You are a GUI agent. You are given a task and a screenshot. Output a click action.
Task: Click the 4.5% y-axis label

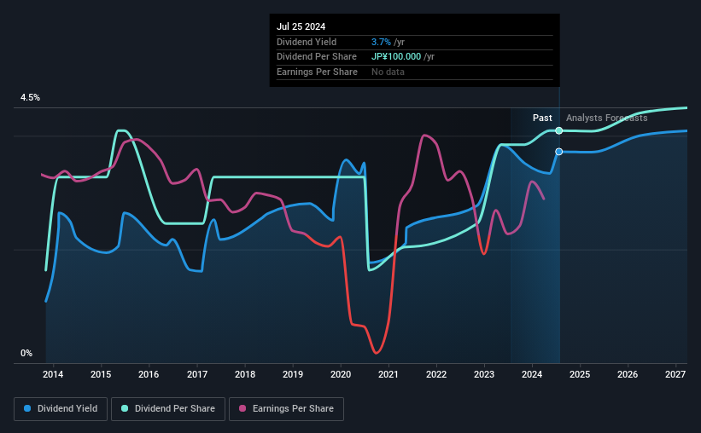click(30, 98)
